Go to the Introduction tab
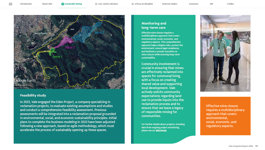This screenshot has height=150, width=265. pos(26,4)
